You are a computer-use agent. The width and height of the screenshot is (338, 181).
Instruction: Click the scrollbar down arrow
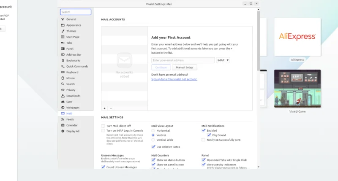click(258, 167)
